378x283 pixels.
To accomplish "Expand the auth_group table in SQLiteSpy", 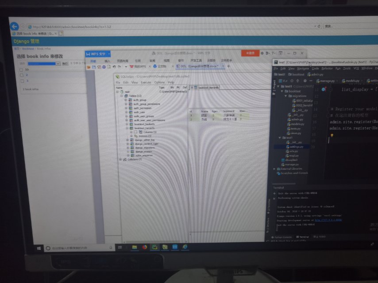I will point(126,100).
